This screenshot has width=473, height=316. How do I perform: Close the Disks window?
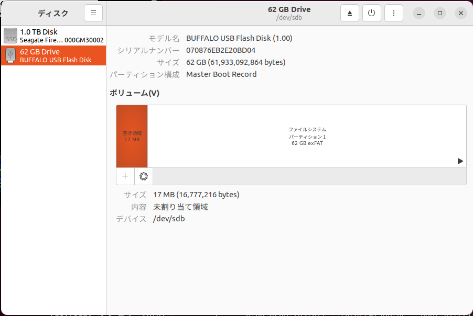460,13
